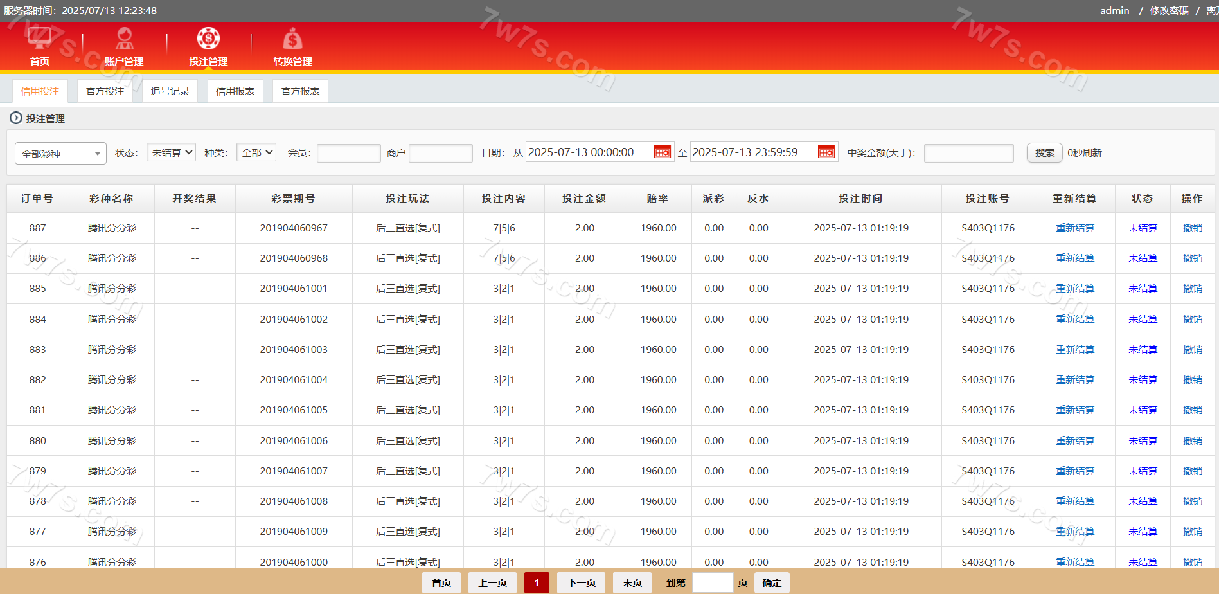The width and height of the screenshot is (1219, 594).
Task: Open start date calendar picker icon
Action: pyautogui.click(x=662, y=152)
